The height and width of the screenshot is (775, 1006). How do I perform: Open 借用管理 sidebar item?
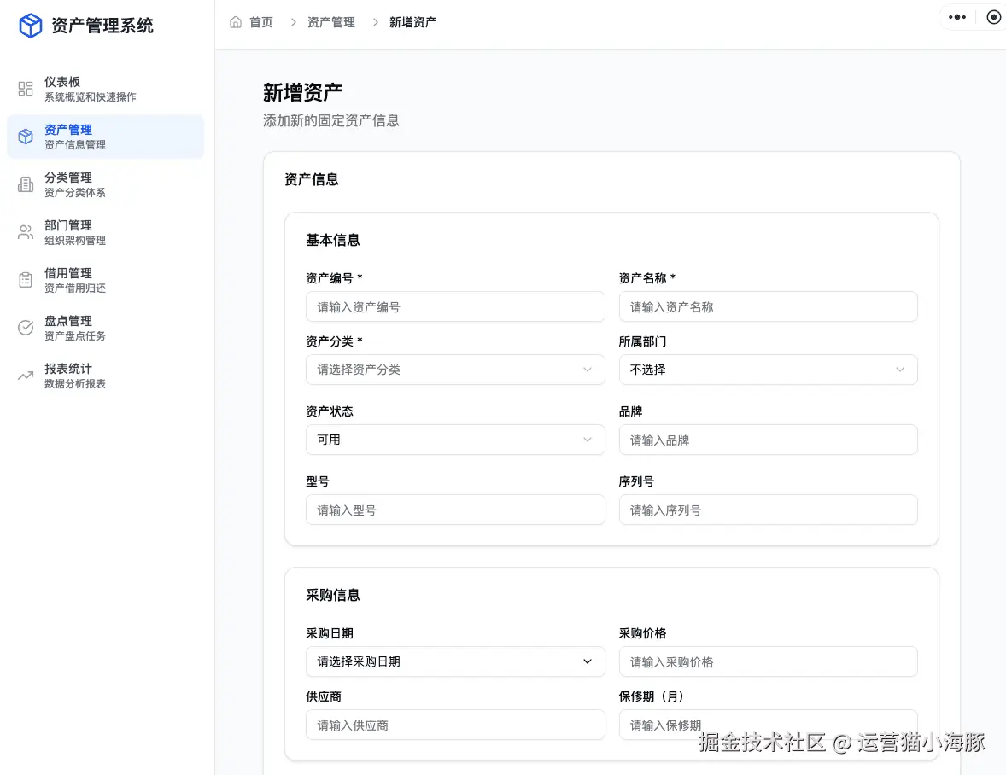point(105,280)
